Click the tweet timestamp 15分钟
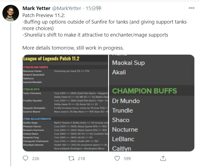 point(93,8)
